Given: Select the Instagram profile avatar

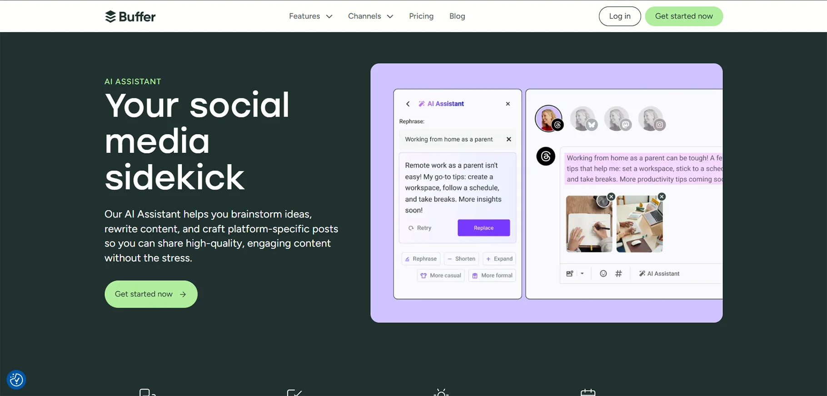Looking at the screenshot, I should (x=652, y=119).
